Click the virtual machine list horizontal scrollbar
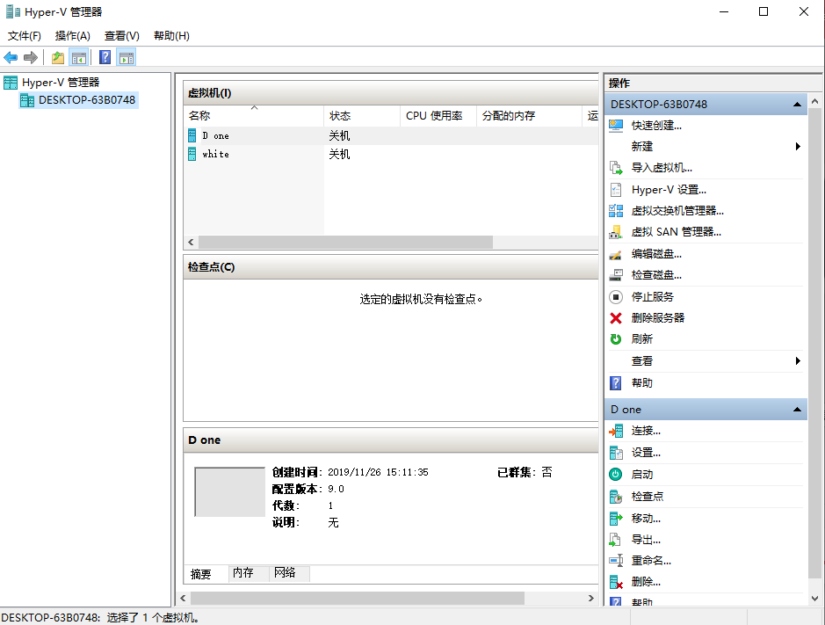 (x=345, y=243)
